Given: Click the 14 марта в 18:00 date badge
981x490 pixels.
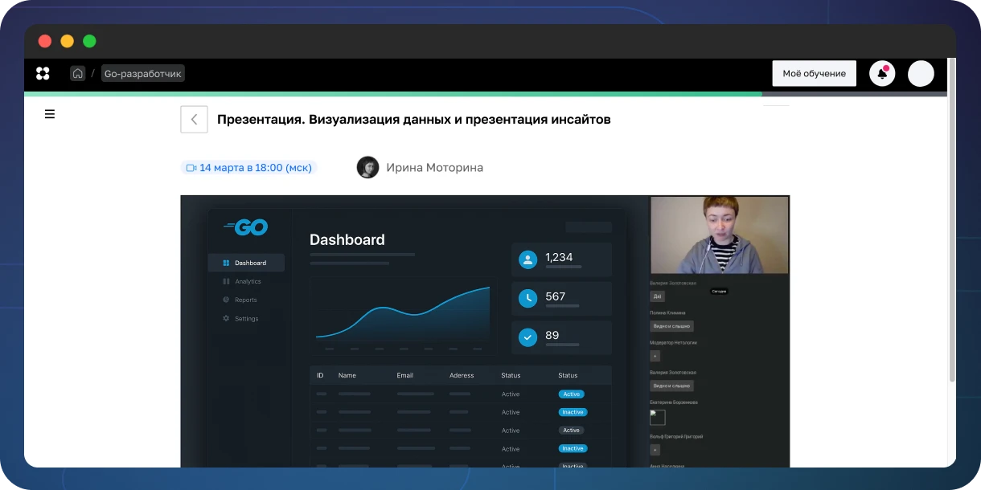Looking at the screenshot, I should coord(248,168).
